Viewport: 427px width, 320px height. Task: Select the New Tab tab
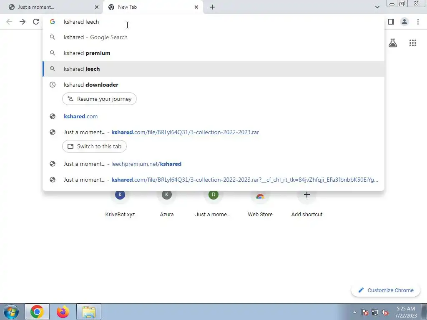153,7
